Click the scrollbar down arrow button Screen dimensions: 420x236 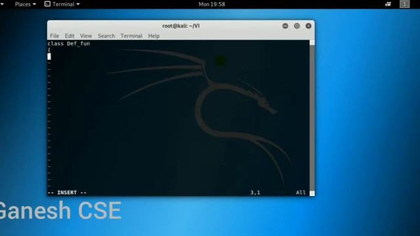(x=312, y=193)
